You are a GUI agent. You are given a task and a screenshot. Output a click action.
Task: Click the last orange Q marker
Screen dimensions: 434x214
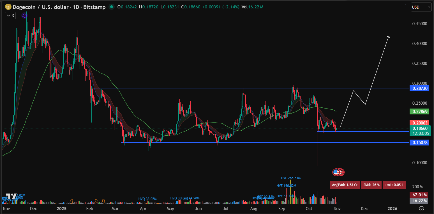point(103,201)
